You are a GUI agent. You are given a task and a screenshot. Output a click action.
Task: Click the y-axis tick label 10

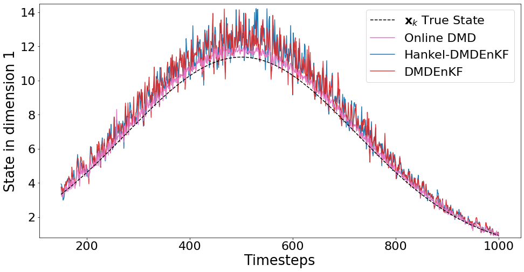pyautogui.click(x=27, y=81)
